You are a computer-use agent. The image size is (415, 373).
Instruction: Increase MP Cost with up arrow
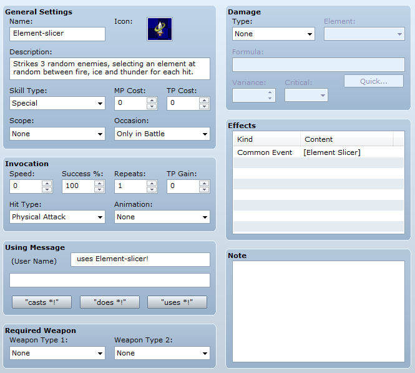(x=152, y=101)
